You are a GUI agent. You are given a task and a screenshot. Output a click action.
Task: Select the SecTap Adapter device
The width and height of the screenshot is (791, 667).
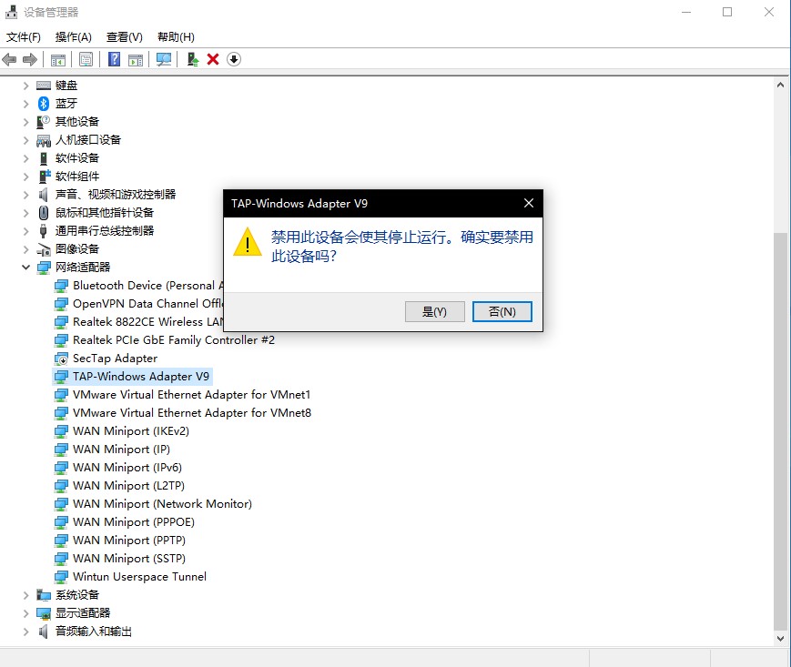pos(115,359)
